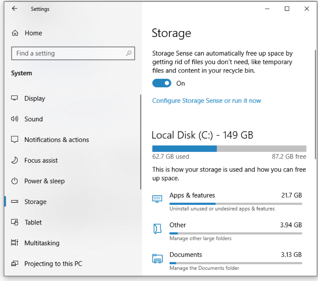Click the sidebar vertical scrollbar

pyautogui.click(x=141, y=142)
